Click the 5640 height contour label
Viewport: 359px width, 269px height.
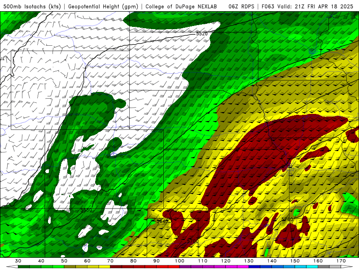pos(162,221)
